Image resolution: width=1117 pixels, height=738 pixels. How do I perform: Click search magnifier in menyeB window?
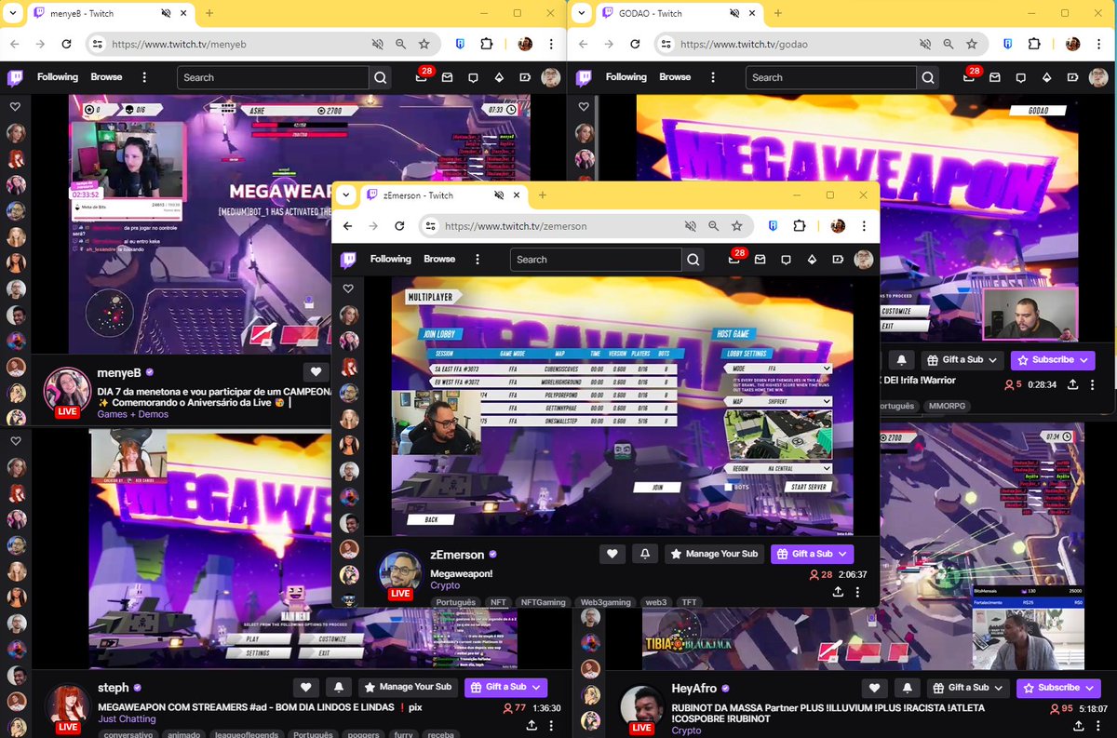[381, 77]
